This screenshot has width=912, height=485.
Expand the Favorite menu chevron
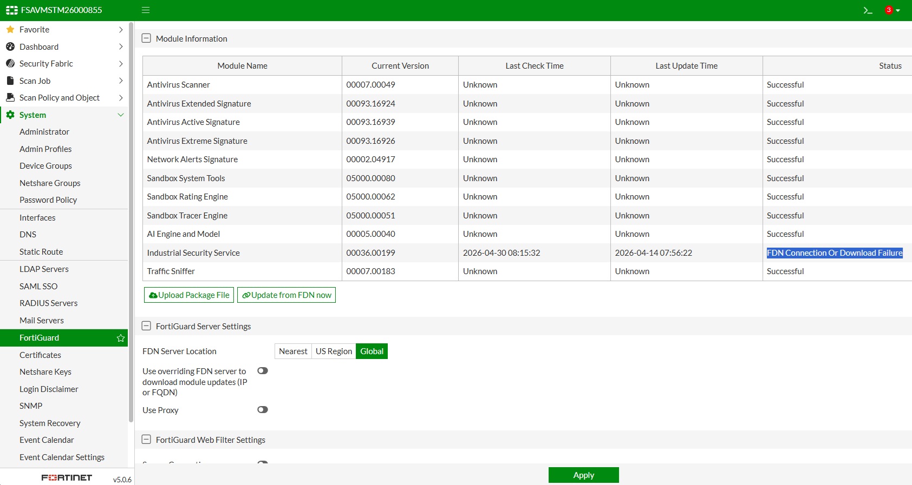tap(121, 30)
